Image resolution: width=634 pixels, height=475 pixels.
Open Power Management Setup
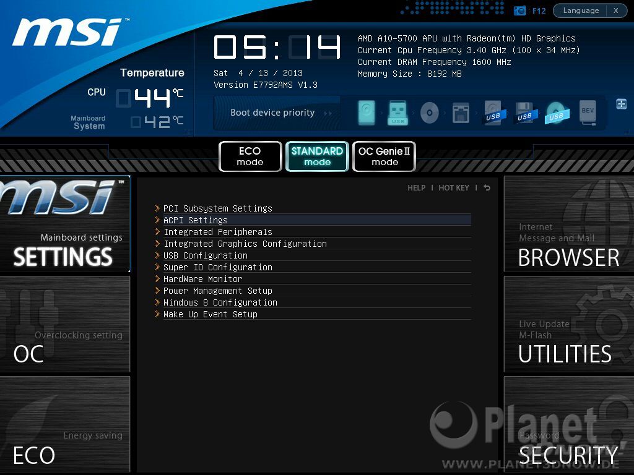pos(313,290)
